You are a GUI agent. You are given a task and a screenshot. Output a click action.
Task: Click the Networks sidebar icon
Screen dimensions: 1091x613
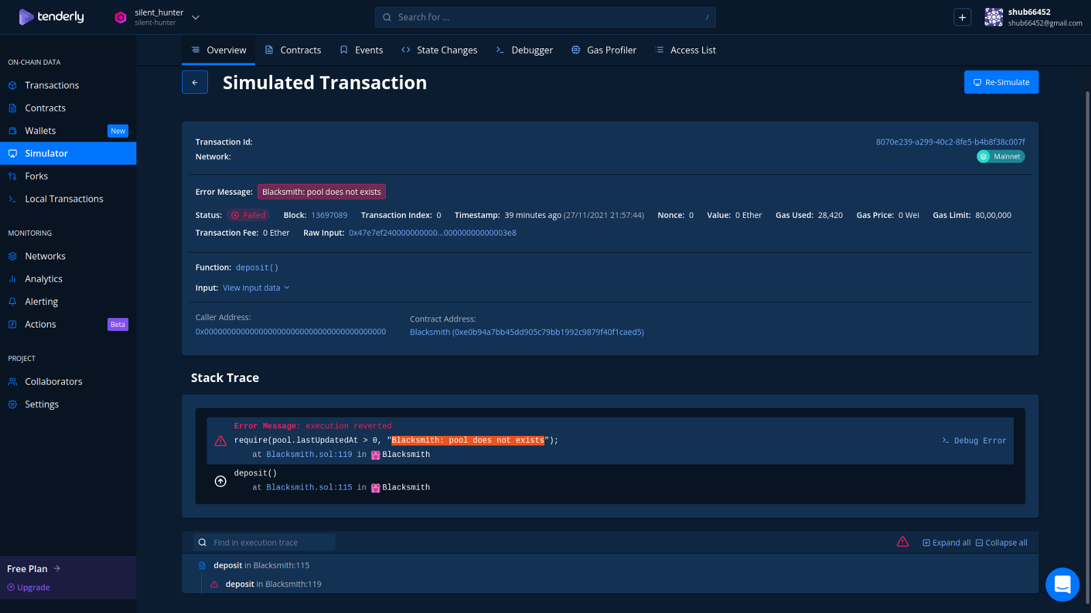[x=12, y=256]
